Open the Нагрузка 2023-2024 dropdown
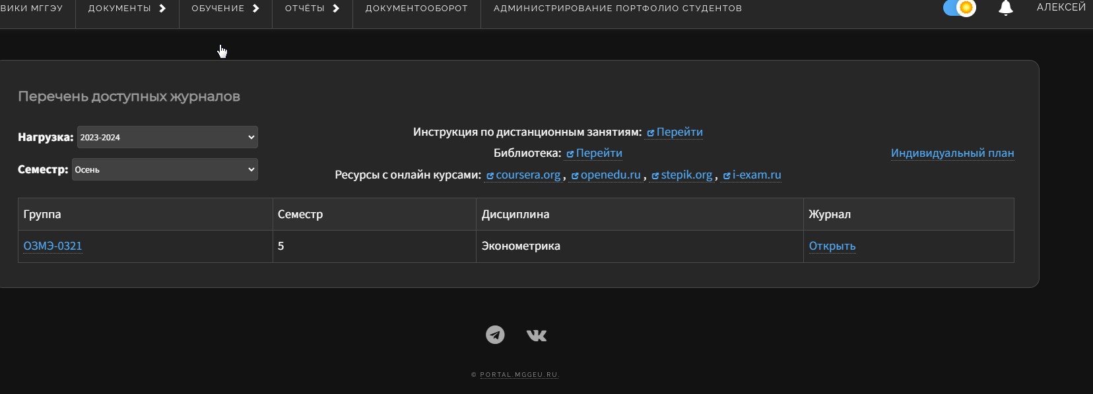1093x394 pixels. click(167, 137)
